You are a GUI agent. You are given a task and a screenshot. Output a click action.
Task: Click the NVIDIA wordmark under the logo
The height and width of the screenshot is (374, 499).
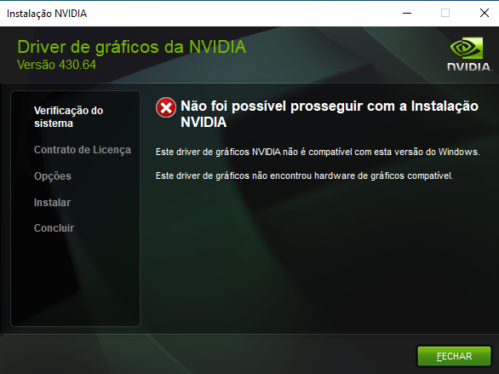click(x=469, y=66)
